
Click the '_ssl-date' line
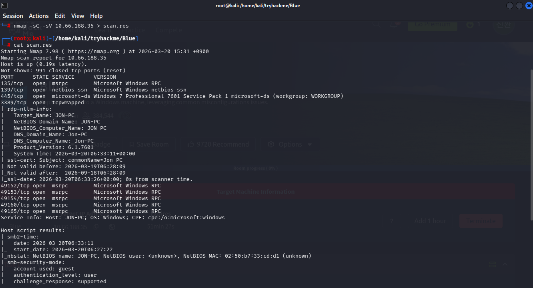pyautogui.click(x=97, y=179)
